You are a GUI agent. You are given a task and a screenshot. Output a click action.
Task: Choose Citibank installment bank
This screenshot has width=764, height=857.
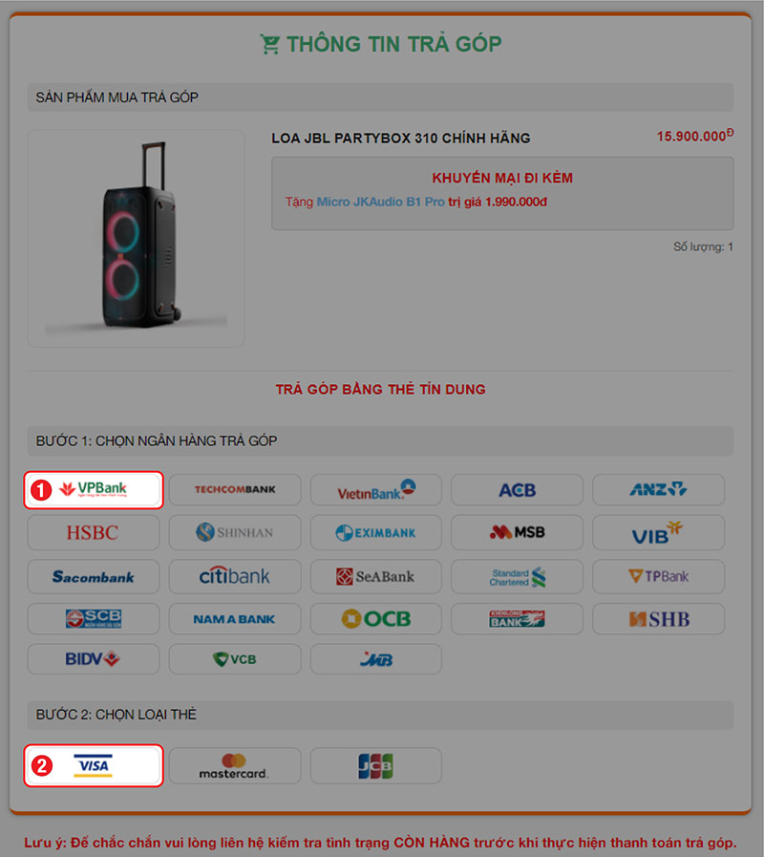click(235, 577)
